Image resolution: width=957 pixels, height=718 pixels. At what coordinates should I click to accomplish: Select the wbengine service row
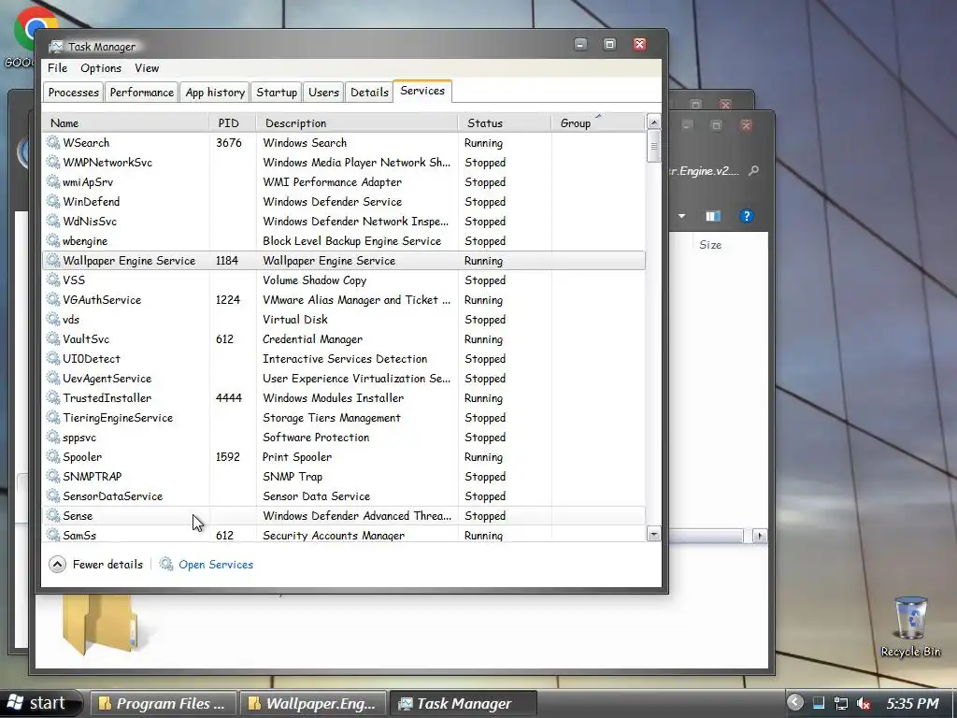344,241
